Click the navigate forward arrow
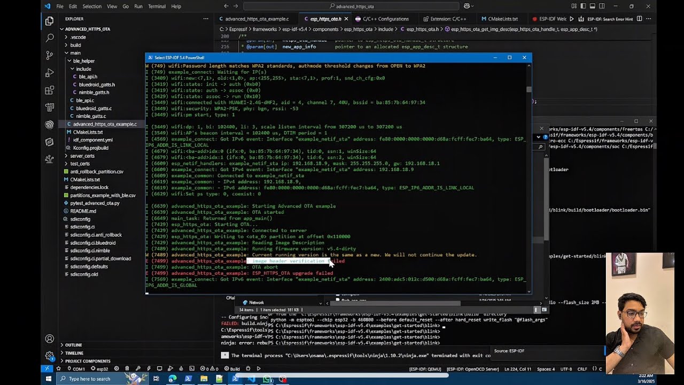This screenshot has width=684, height=385. (237, 6)
